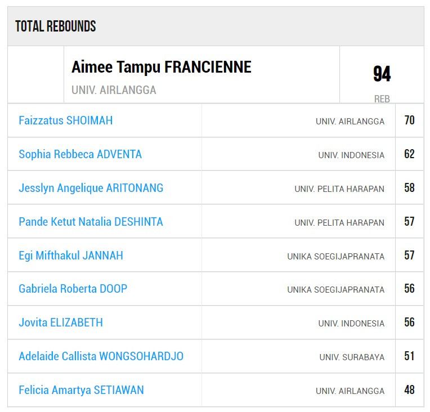Image resolution: width=430 pixels, height=412 pixels.
Task: Click Jesslyn Angelique ARITONANG name
Action: [x=91, y=188]
